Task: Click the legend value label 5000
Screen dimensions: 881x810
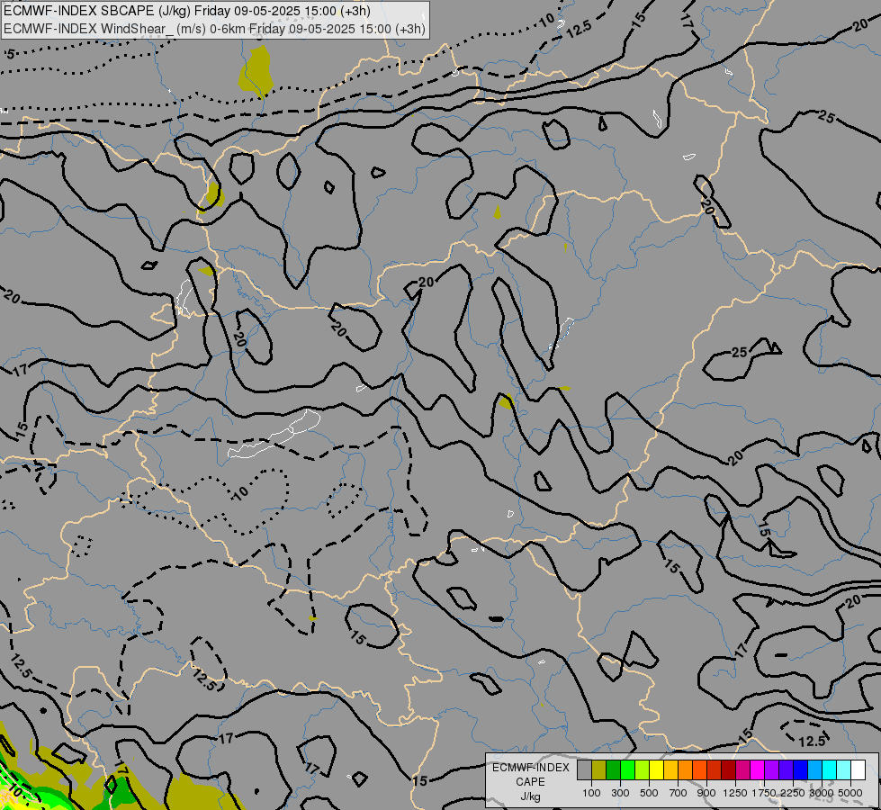Action: 850,793
